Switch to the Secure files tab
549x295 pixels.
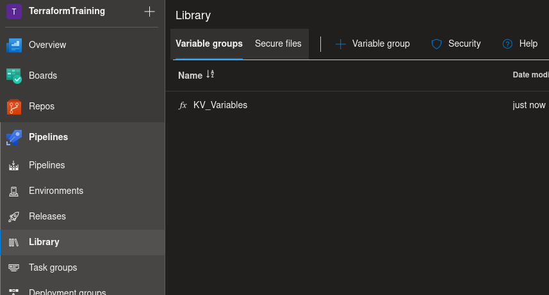[278, 44]
